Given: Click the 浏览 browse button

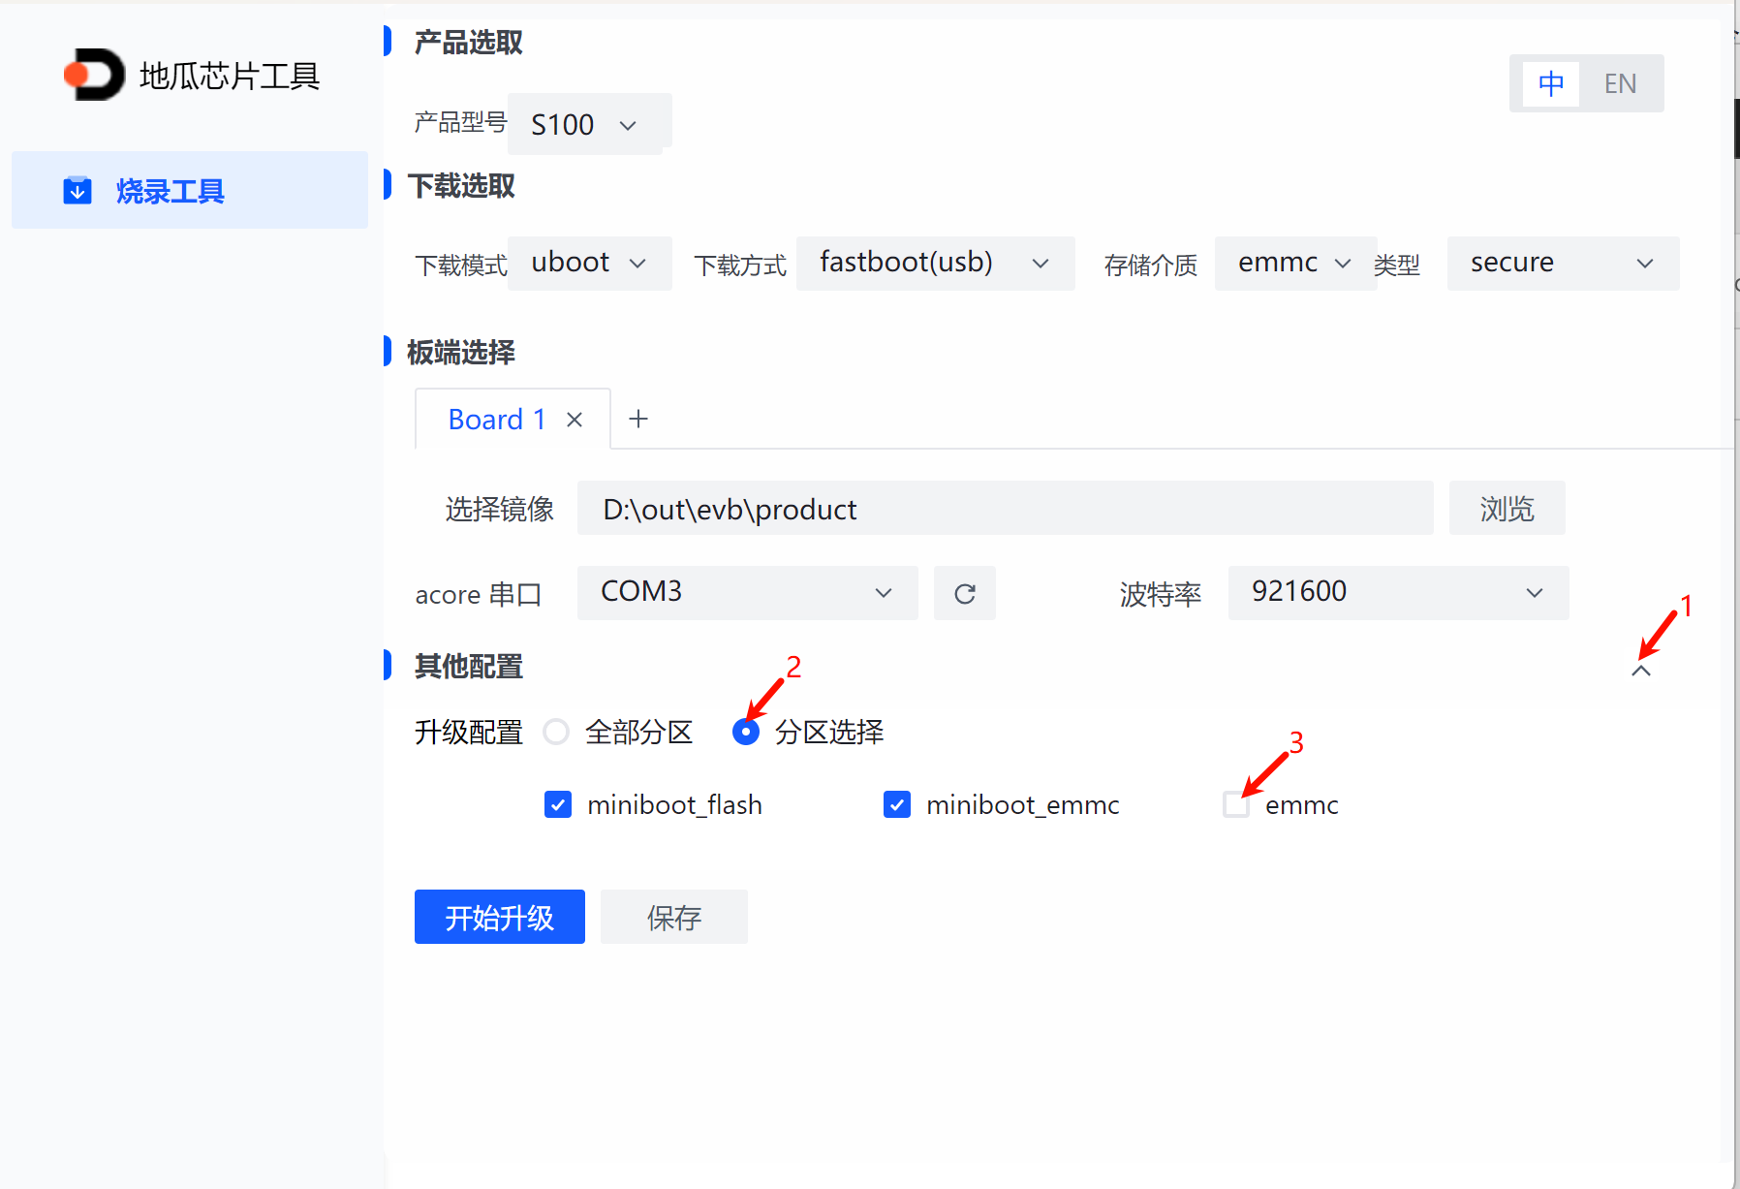Looking at the screenshot, I should point(1507,509).
